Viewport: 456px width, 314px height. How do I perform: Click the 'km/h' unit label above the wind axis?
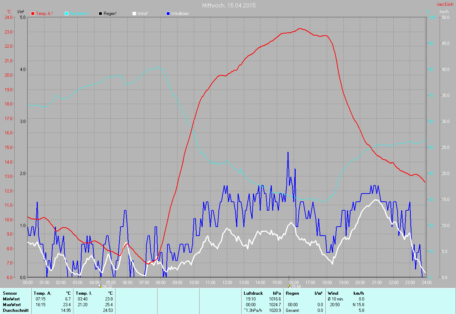(444, 12)
